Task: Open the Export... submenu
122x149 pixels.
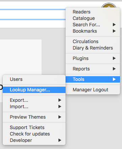Action: pos(34,100)
